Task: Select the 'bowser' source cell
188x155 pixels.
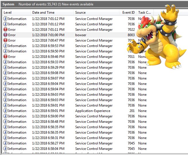Action: (81, 35)
